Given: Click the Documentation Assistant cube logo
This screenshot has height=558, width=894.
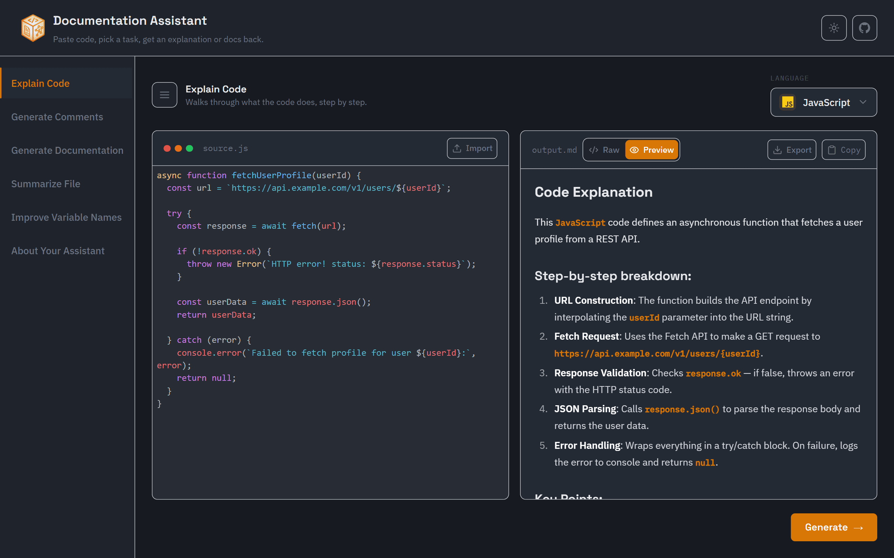Looking at the screenshot, I should tap(33, 28).
